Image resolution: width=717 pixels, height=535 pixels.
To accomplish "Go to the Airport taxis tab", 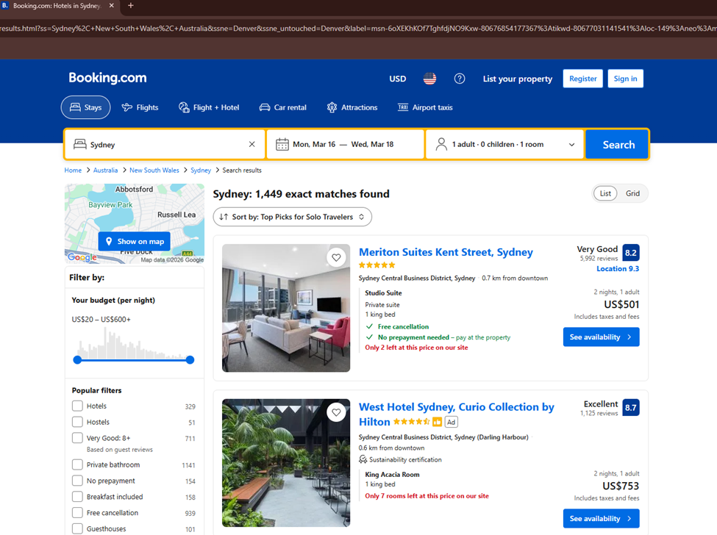I will 425,107.
